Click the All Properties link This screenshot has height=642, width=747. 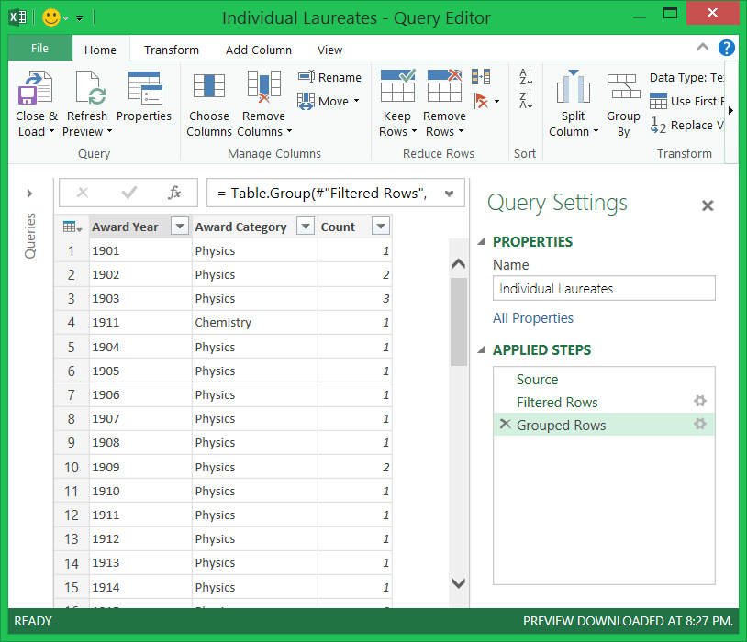pos(533,318)
